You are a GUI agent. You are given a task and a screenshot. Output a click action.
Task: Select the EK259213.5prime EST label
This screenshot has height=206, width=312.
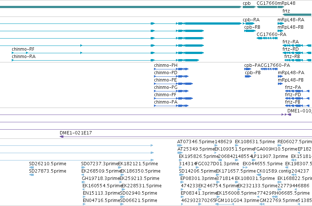pos(139,178)
